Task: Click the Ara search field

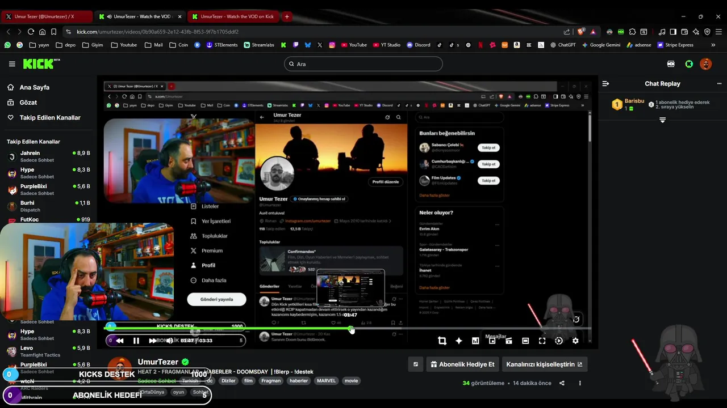Action: (363, 64)
